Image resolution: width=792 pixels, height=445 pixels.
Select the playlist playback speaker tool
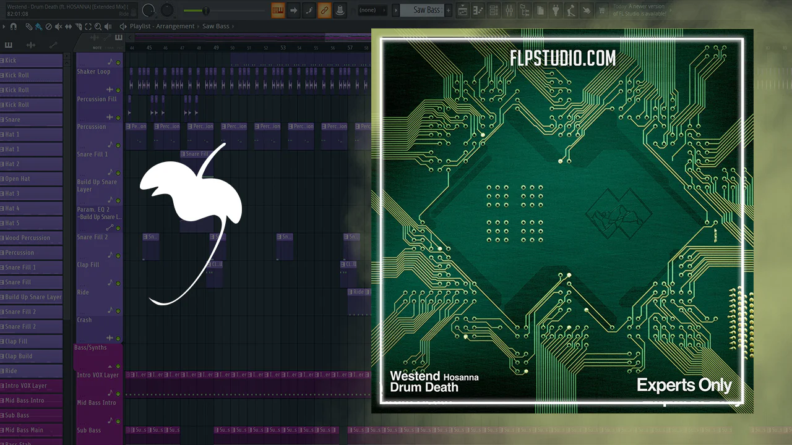click(x=108, y=27)
